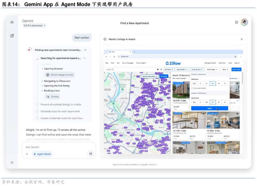Open Gemini settings gear icon in the sidebar
The image size is (257, 186).
click(x=12, y=163)
